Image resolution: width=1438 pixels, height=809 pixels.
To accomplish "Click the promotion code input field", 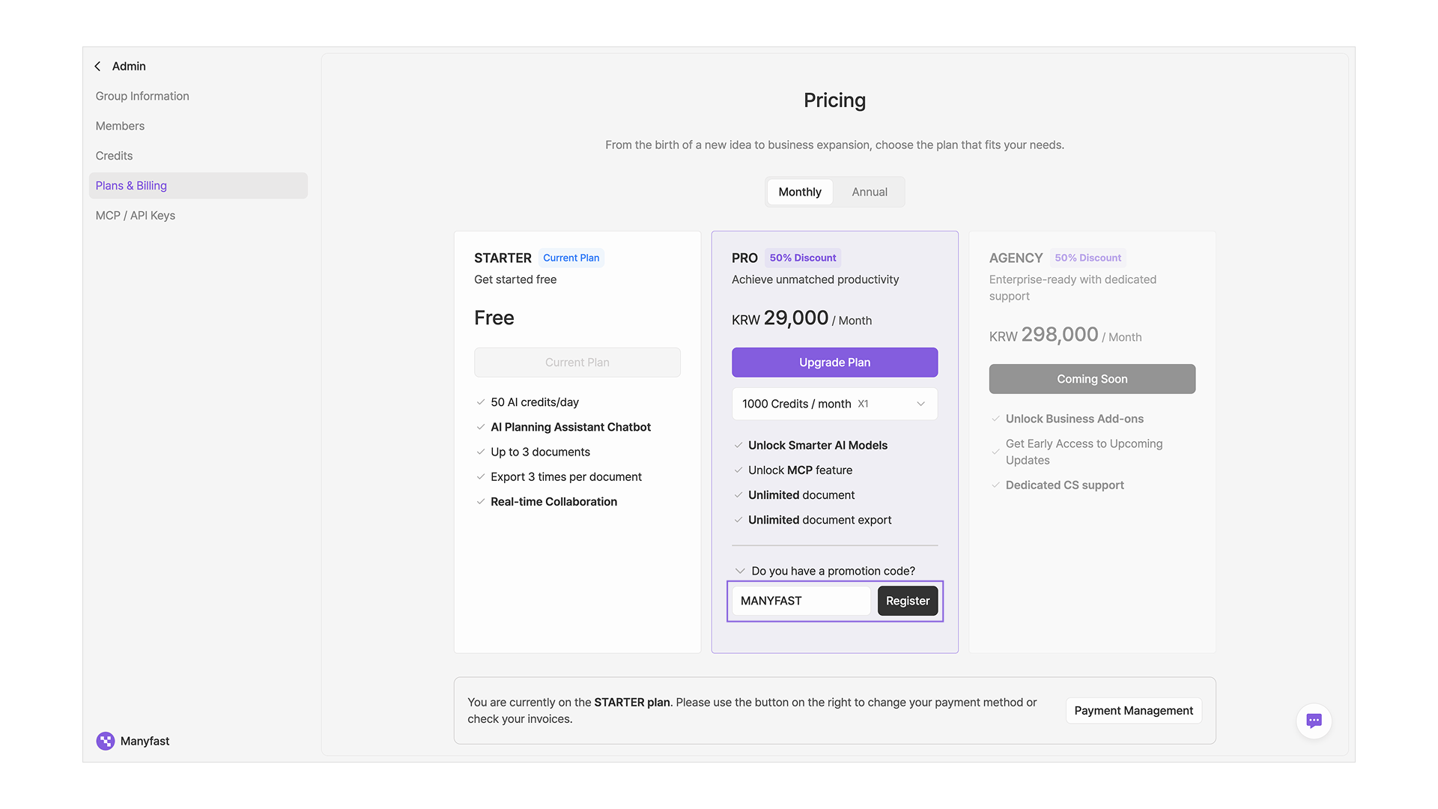I will (800, 601).
